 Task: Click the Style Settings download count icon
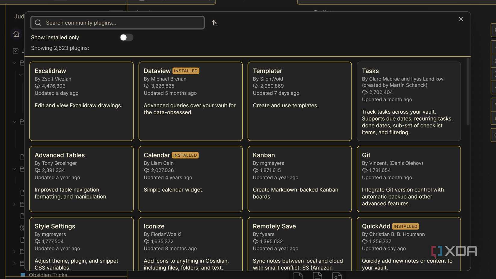(x=37, y=241)
